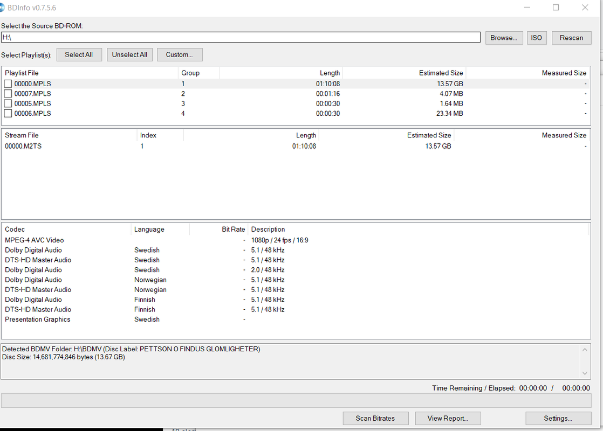Click the 4.07 MB estimated size cell

coord(451,94)
